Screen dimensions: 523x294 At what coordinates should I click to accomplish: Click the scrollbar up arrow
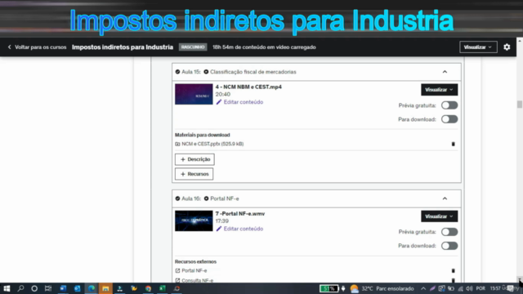pyautogui.click(x=520, y=41)
